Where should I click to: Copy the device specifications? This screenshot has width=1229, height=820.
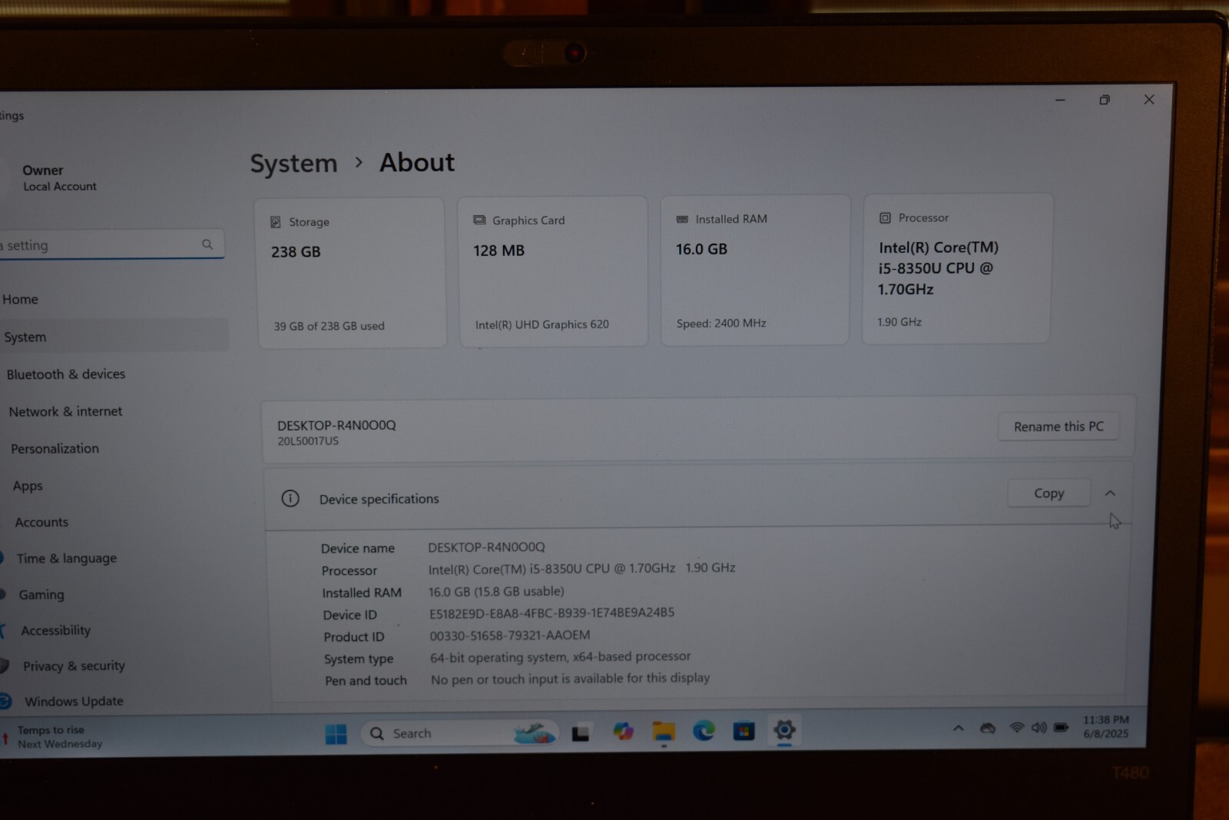pyautogui.click(x=1049, y=493)
